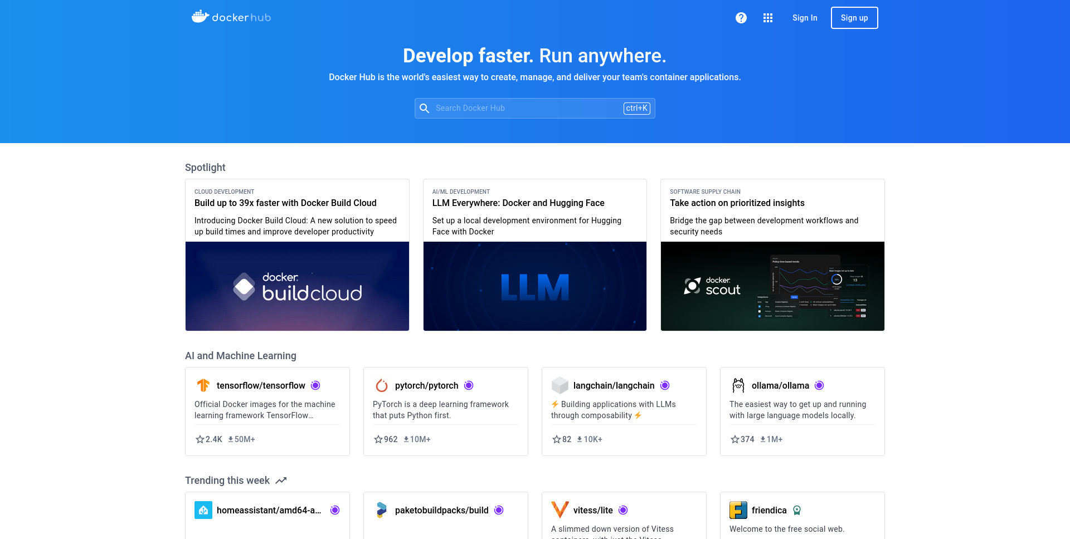Click langchain's sponsored OSS badge icon
Screen dimensions: 1070x539
pyautogui.click(x=665, y=385)
